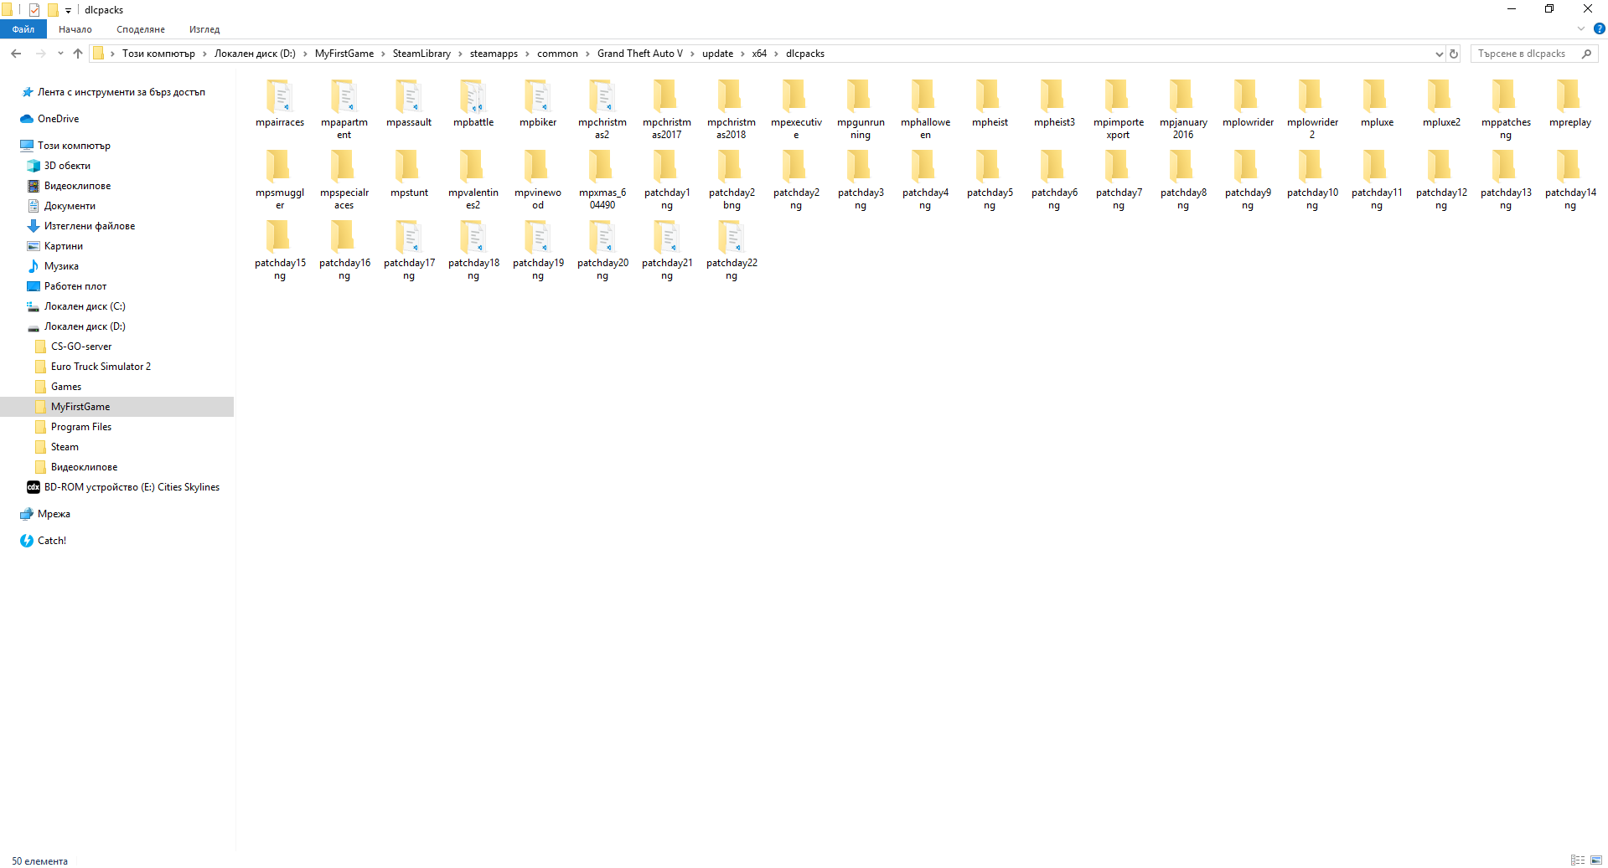
Task: Expand the chevron after x64 in address bar
Action: tap(776, 54)
